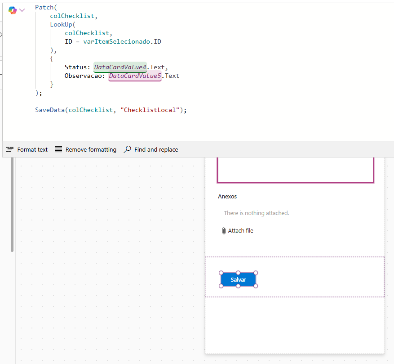Click inside the magenta-bordered text box
This screenshot has height=364, width=394.
coord(295,169)
